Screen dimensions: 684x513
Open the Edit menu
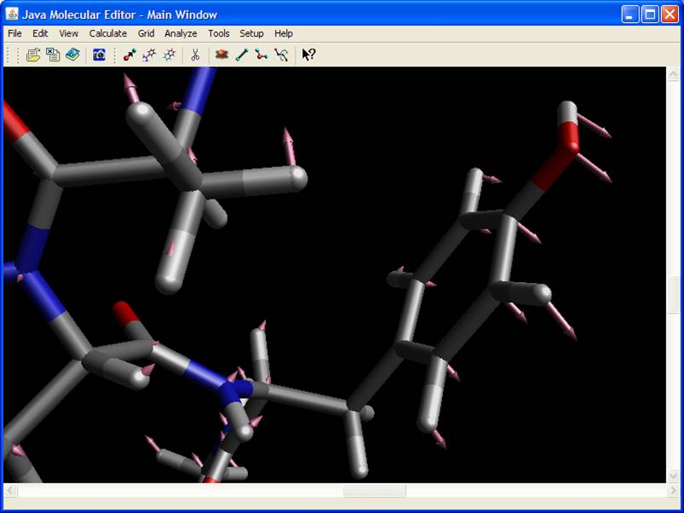coord(40,33)
